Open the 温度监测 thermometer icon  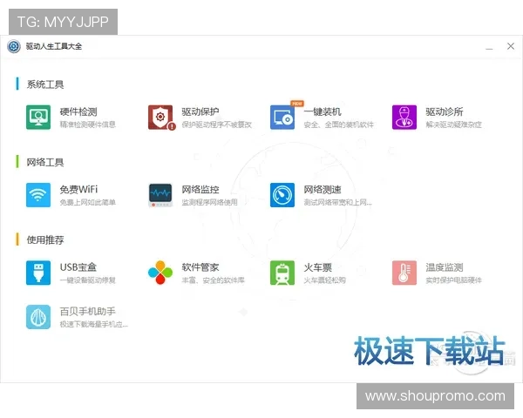pyautogui.click(x=404, y=273)
